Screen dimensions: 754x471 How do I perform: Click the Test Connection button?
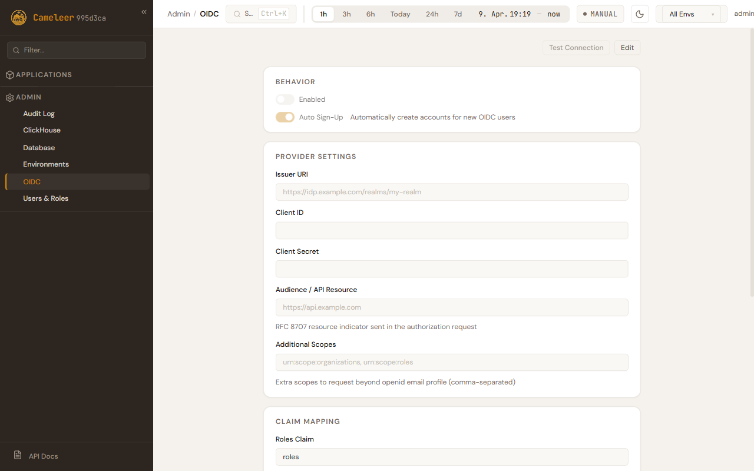(576, 48)
